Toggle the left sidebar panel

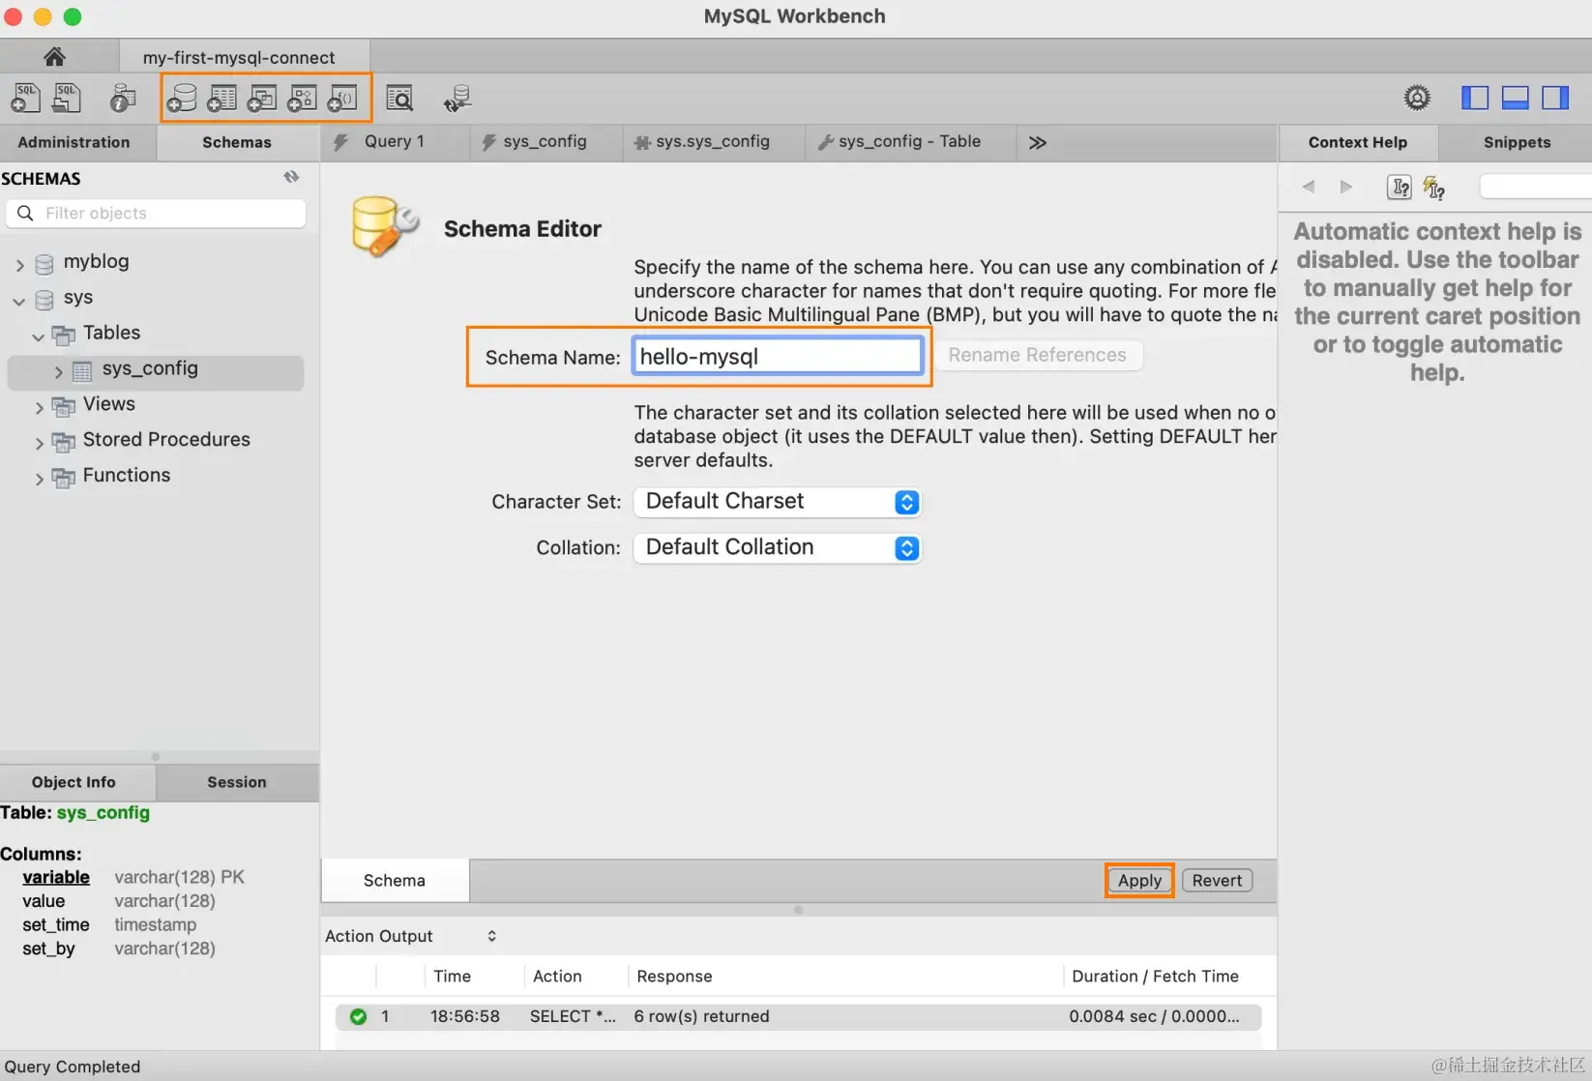tap(1474, 98)
